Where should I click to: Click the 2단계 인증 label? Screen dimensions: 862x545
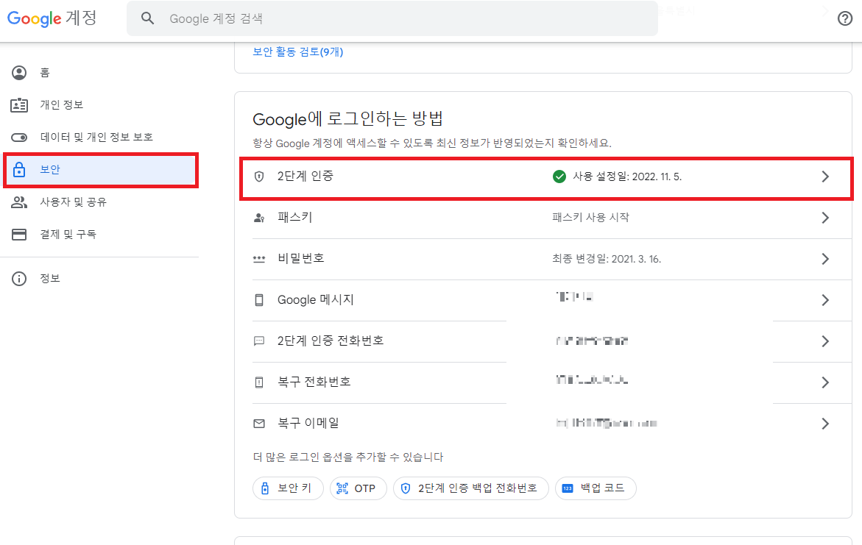pyautogui.click(x=305, y=176)
